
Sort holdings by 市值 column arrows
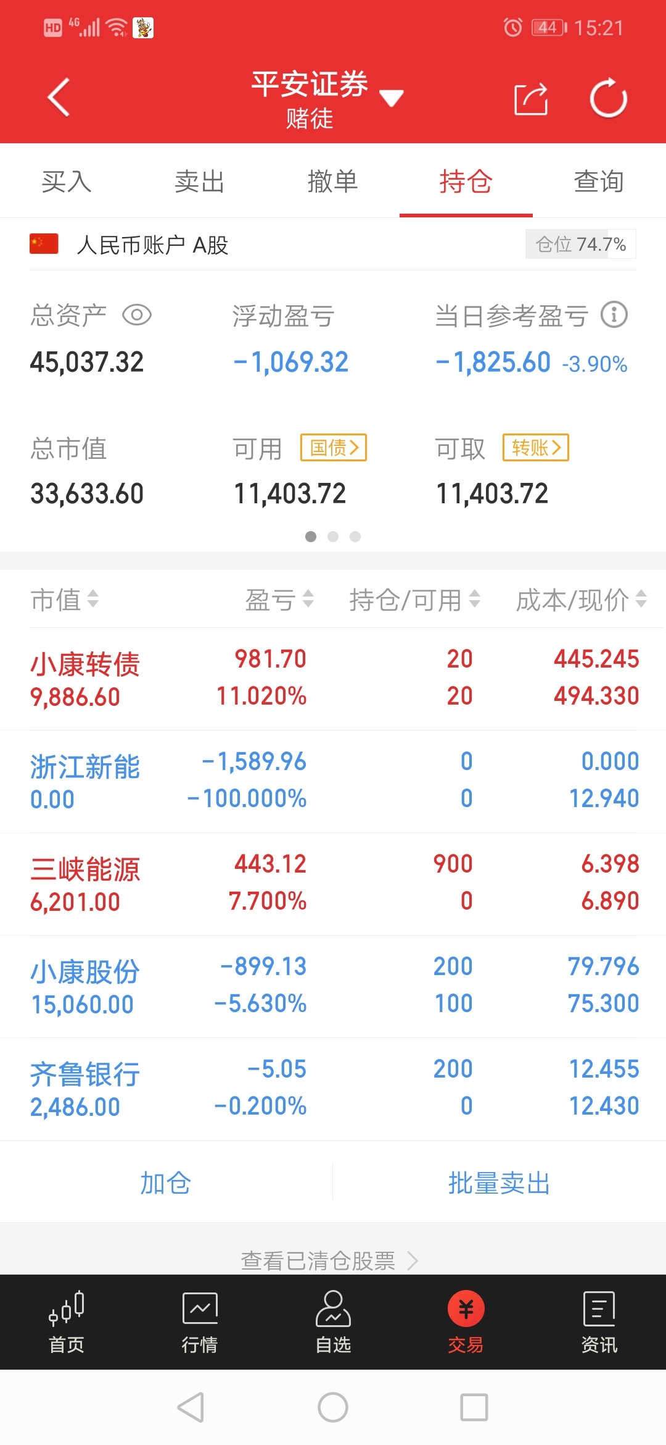coord(92,598)
